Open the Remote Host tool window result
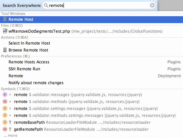 [91, 19]
